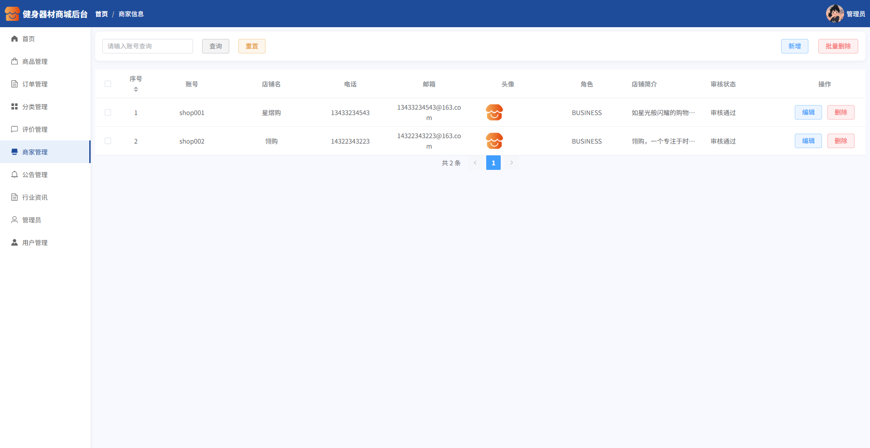Open 用户管理 in sidebar menu

(x=35, y=243)
